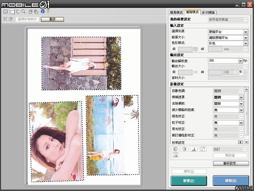Click the input aspect ratio swap icon

click(196, 49)
